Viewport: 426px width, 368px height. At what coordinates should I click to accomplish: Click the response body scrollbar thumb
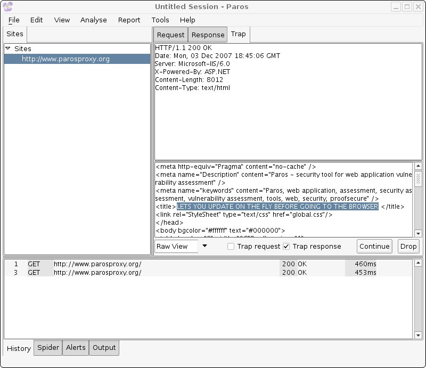click(x=418, y=179)
